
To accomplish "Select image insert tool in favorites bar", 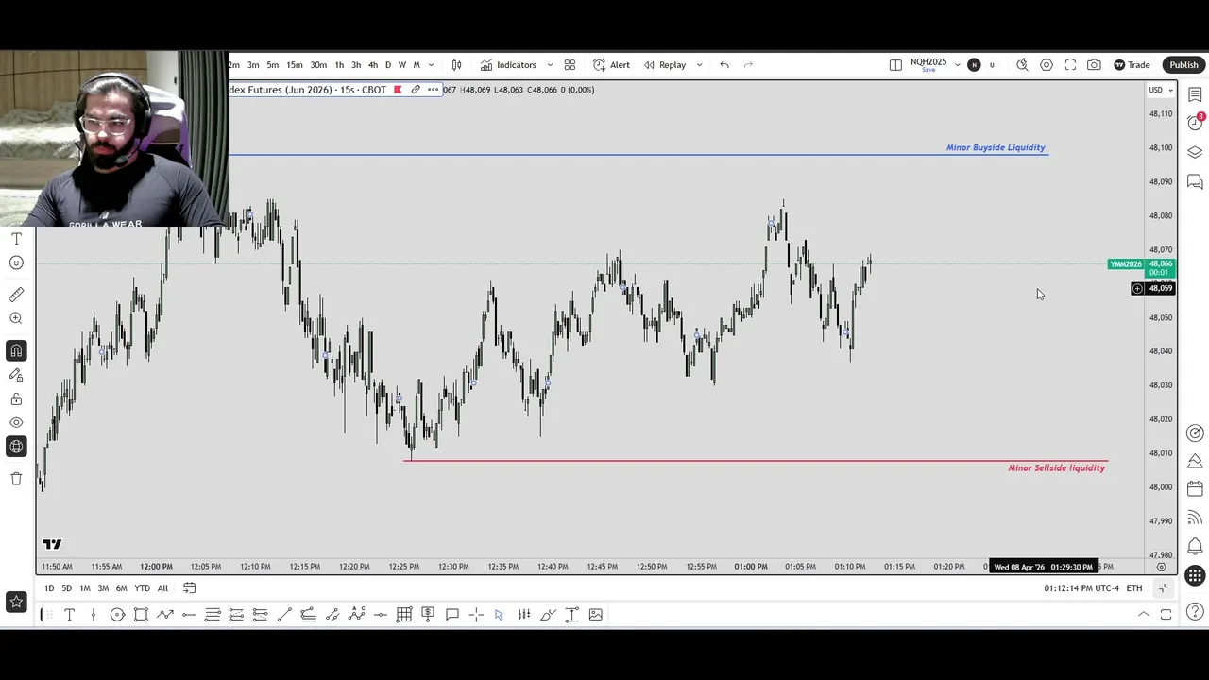I will 596,615.
